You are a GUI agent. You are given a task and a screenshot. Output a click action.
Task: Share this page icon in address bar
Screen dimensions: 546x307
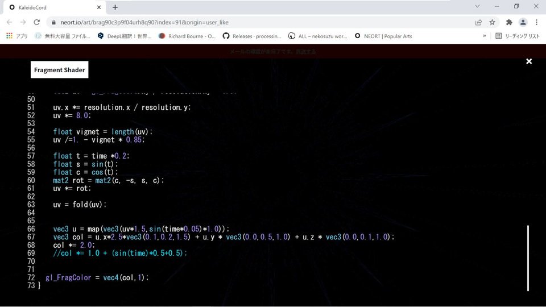[478, 22]
